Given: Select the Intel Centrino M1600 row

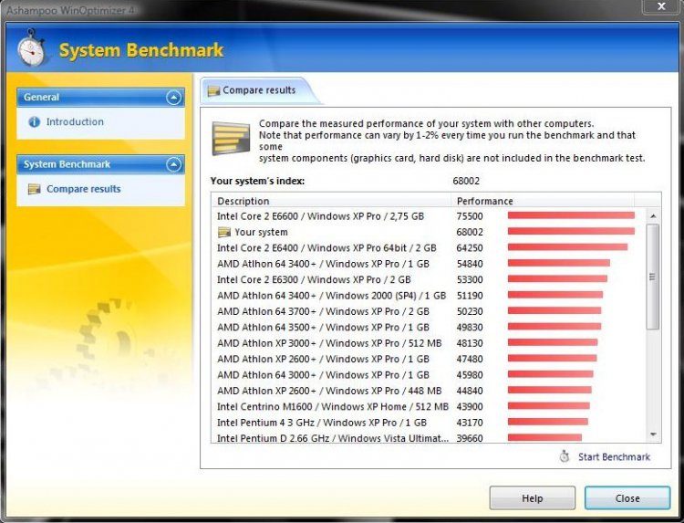Looking at the screenshot, I should (x=428, y=406).
